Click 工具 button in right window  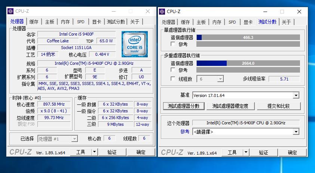click(232, 152)
